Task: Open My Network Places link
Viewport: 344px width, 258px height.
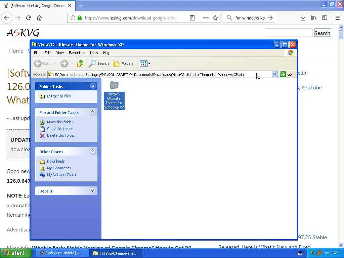Action: coord(62,175)
